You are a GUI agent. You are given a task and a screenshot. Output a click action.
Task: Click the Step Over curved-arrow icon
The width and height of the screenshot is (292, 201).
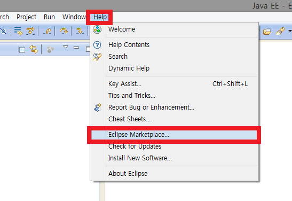click(x=64, y=31)
